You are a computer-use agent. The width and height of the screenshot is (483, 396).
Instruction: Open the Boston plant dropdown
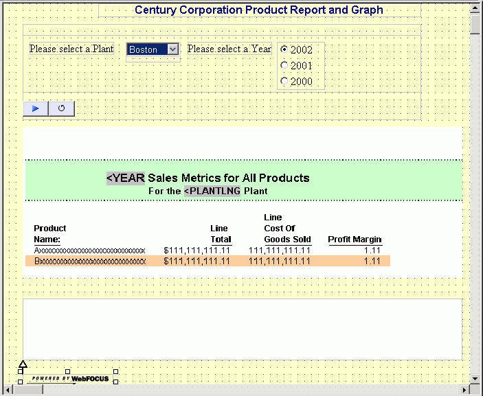(x=173, y=49)
